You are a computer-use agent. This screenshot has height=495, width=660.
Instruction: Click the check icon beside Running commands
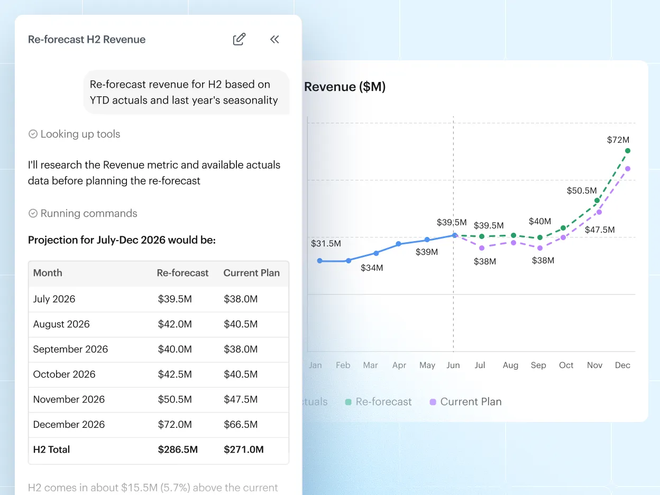[33, 213]
